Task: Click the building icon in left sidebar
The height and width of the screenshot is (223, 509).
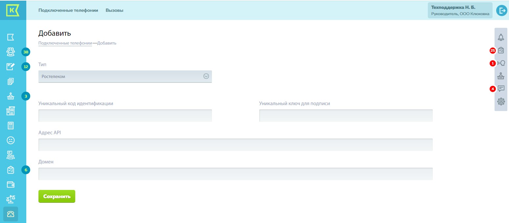Action: (x=11, y=111)
